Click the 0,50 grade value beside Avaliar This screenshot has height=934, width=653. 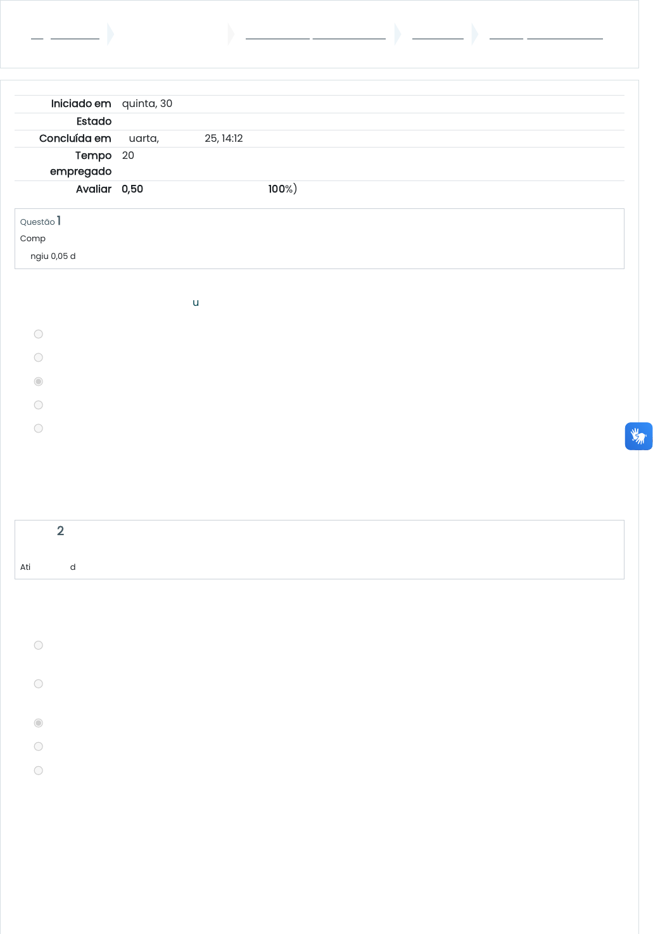click(132, 189)
